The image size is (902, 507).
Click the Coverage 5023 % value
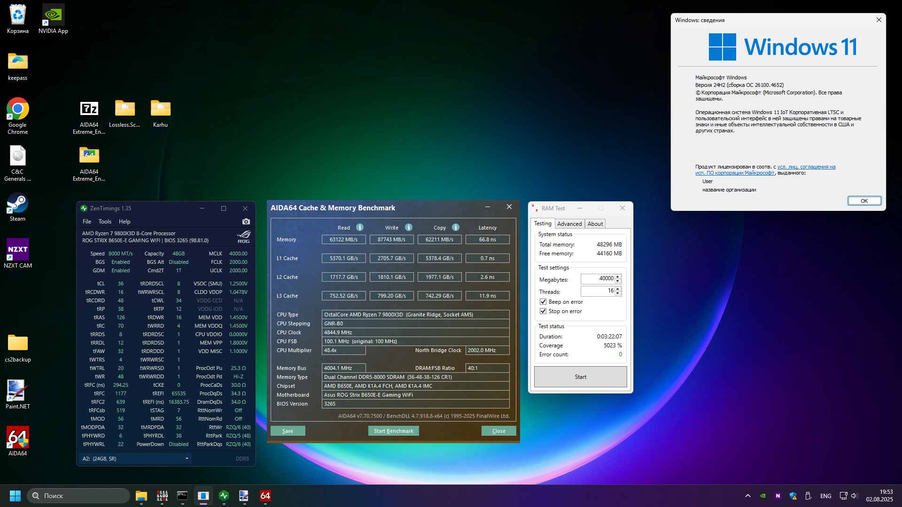pos(613,346)
